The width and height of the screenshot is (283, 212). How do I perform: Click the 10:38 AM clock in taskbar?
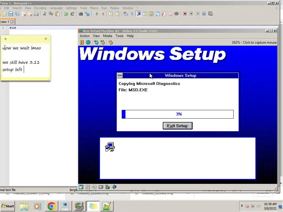270,204
